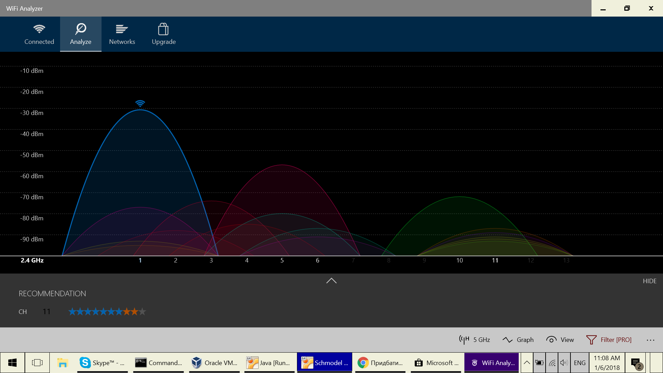Open the Upgrade shopping bag tab
This screenshot has width=663, height=373.
point(164,34)
